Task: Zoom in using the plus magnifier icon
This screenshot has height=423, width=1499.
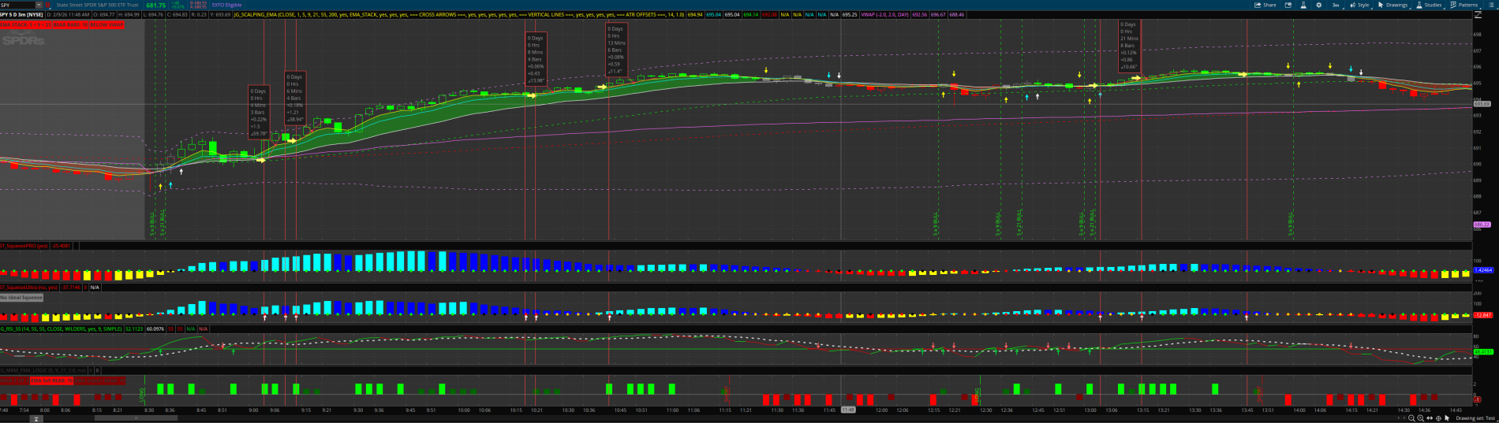Action: pos(1420,418)
